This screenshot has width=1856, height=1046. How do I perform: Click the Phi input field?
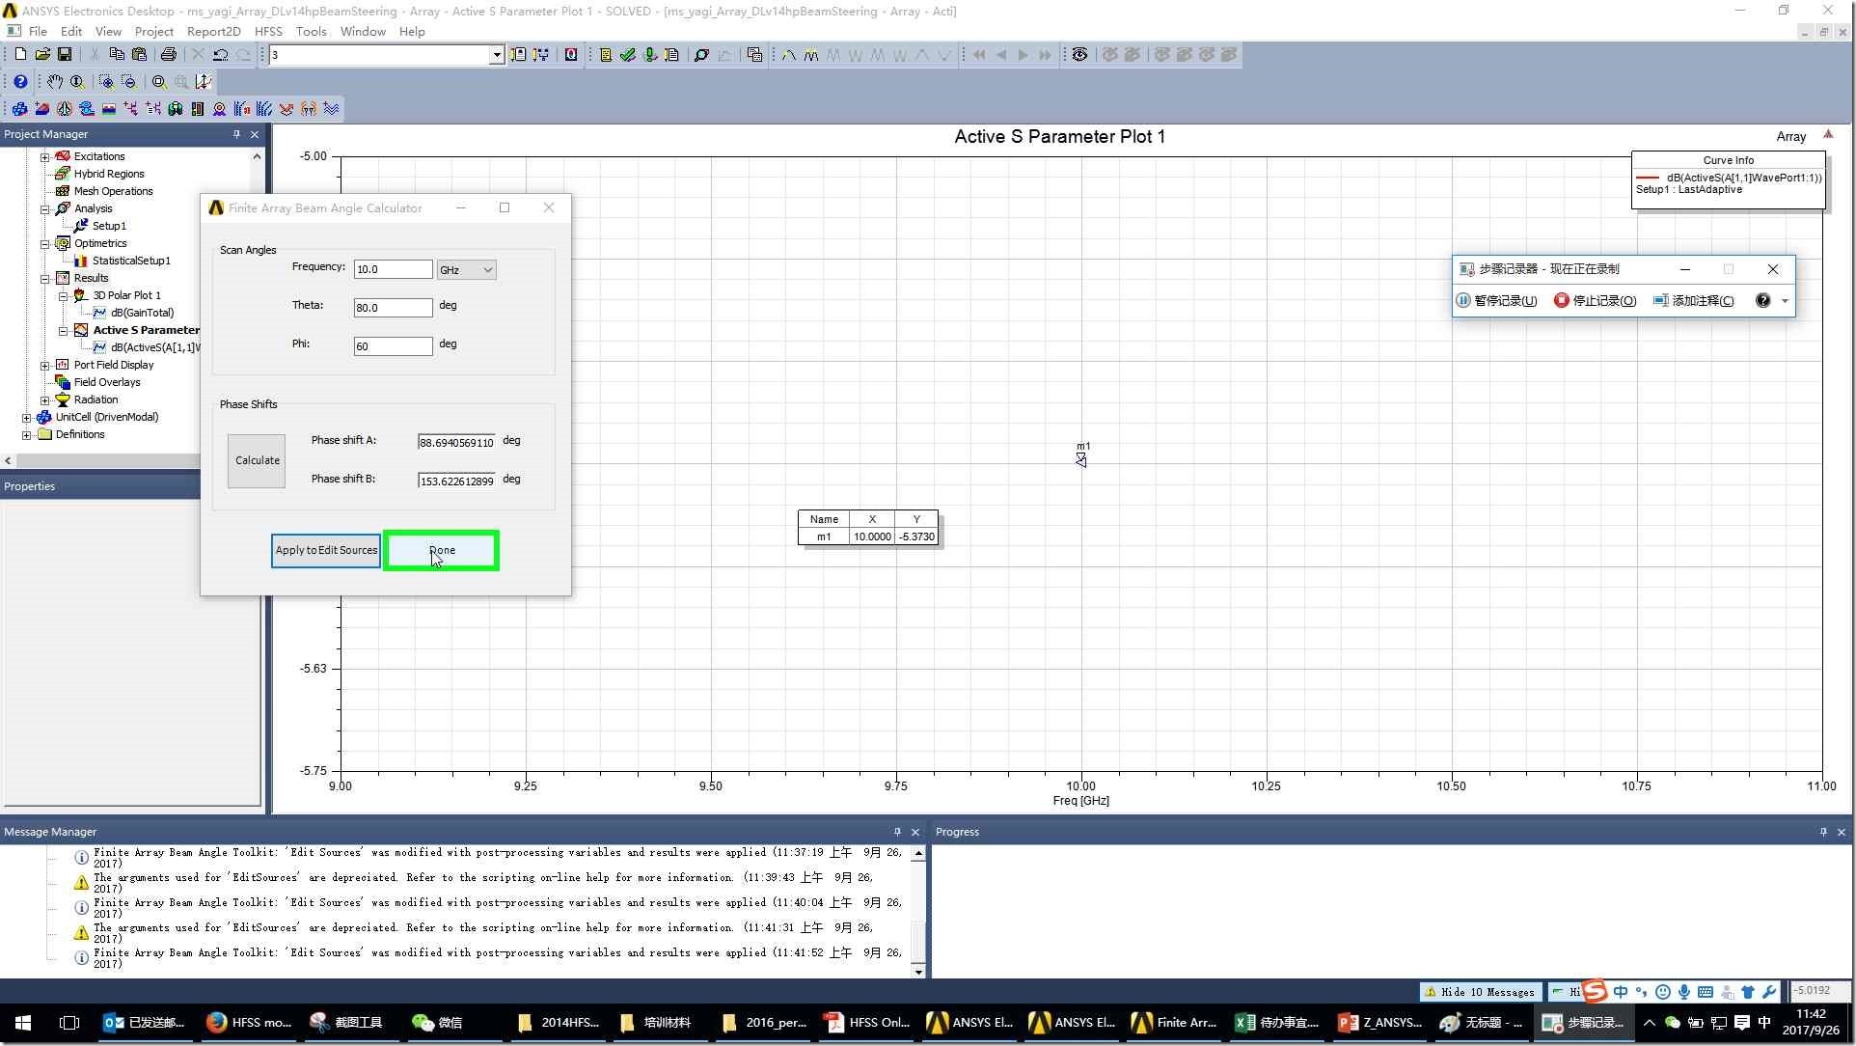pyautogui.click(x=393, y=346)
